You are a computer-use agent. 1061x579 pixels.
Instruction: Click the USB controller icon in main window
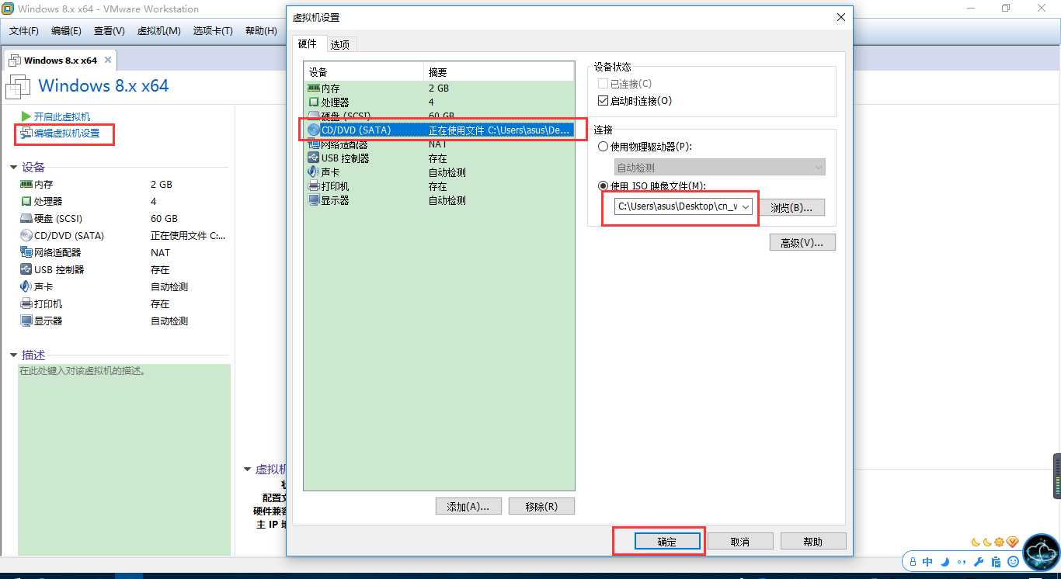point(26,269)
